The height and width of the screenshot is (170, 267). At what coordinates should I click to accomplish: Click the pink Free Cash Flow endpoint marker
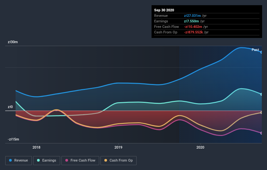coord(261,133)
